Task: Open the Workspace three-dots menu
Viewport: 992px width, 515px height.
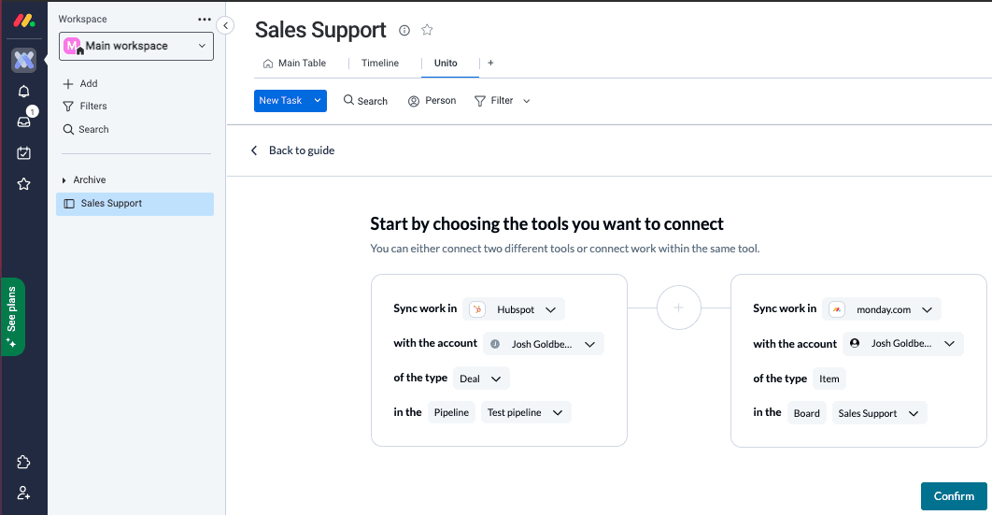Action: (x=204, y=19)
